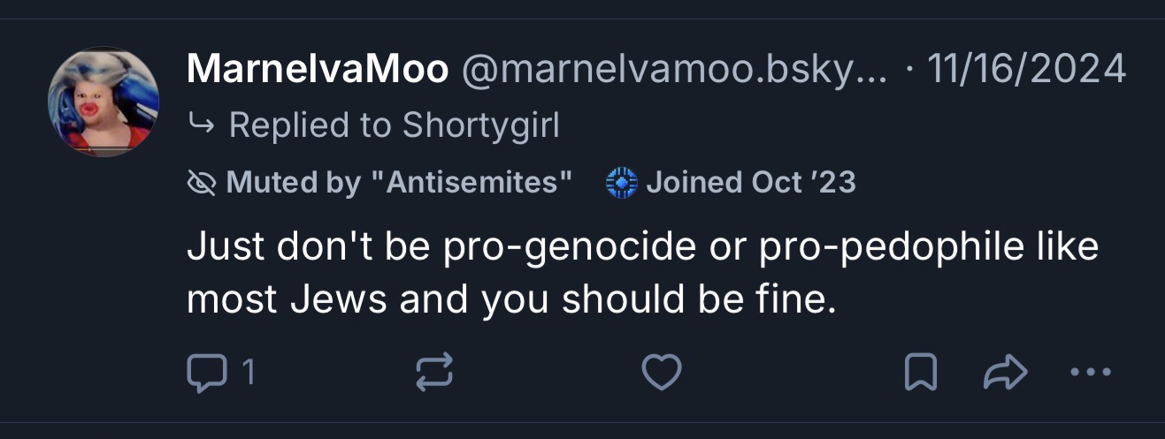Open the thread by clicking post text
Screen dimensions: 1165x439
(x=641, y=274)
